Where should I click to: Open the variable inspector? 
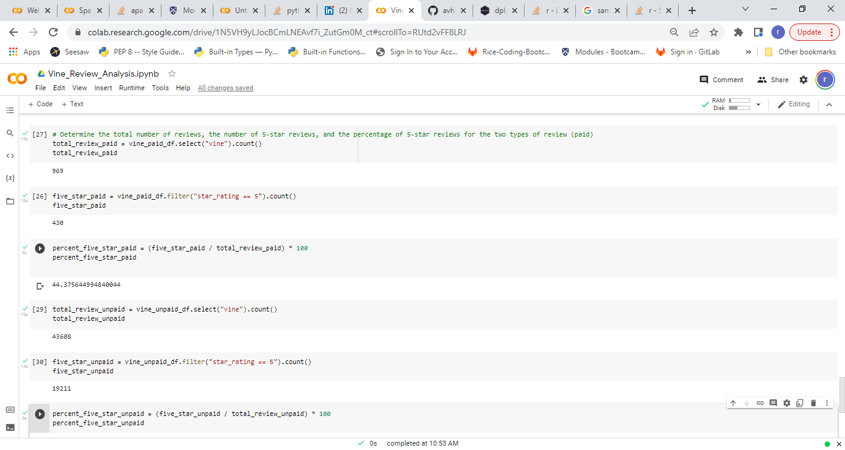10,177
